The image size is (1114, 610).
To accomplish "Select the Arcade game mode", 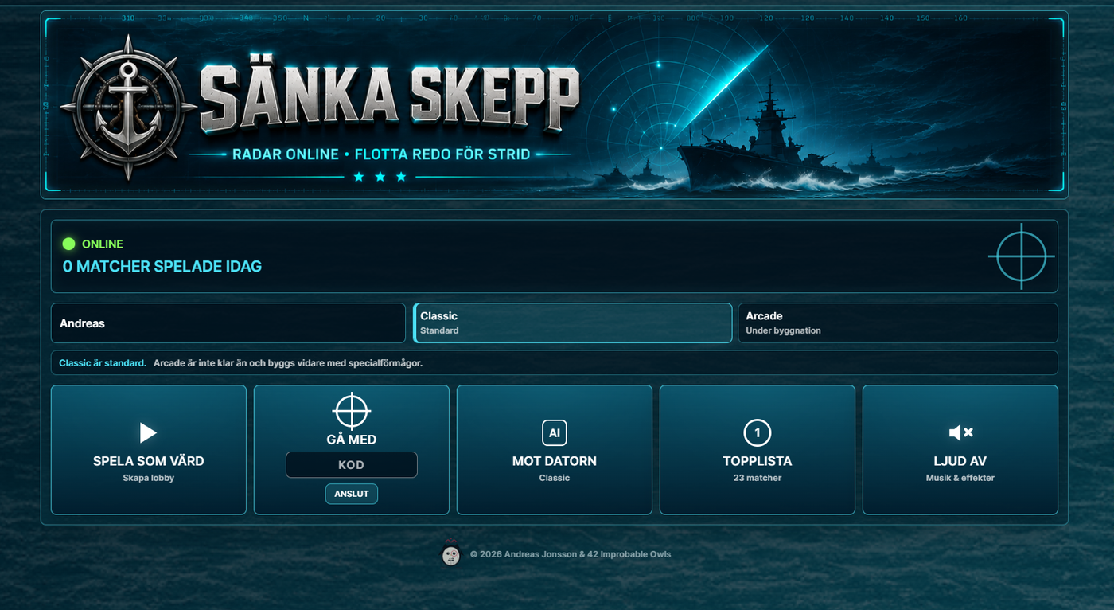I will pyautogui.click(x=898, y=323).
